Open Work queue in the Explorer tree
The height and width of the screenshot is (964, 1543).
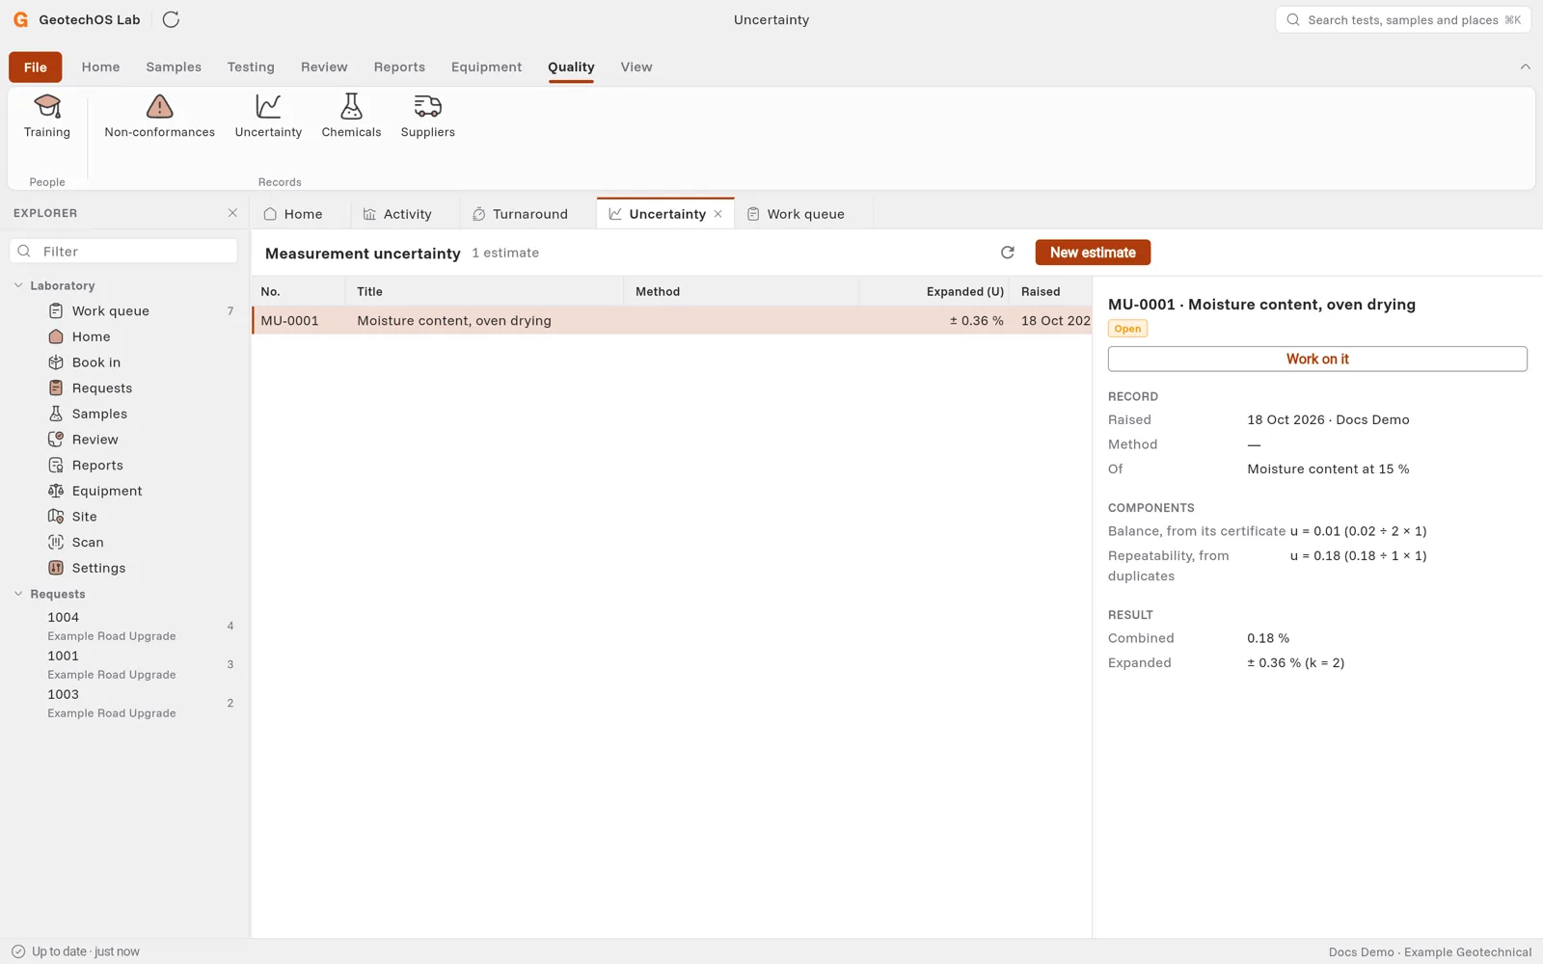124,310
